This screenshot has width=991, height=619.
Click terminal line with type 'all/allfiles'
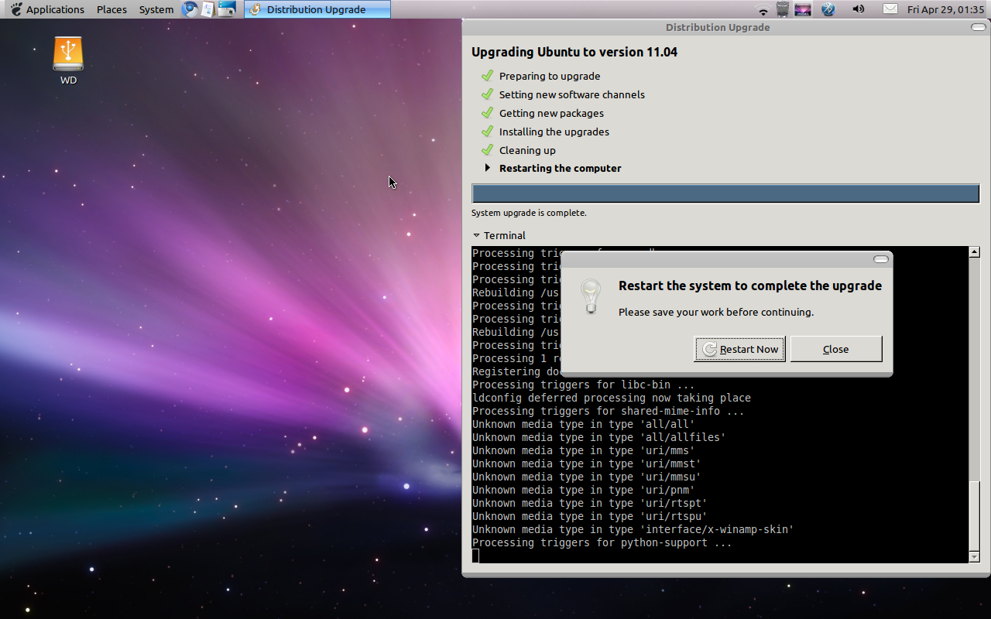[x=599, y=437]
